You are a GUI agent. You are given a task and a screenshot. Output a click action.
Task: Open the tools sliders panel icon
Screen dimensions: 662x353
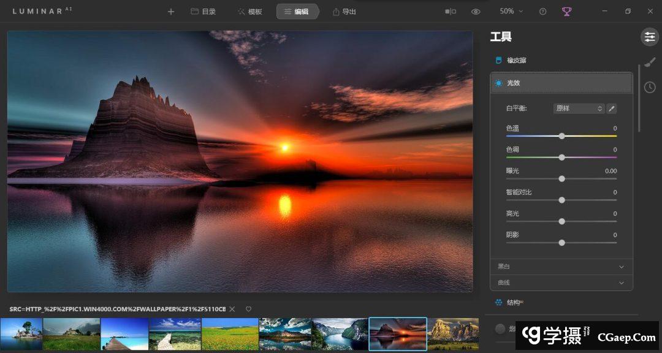click(649, 37)
